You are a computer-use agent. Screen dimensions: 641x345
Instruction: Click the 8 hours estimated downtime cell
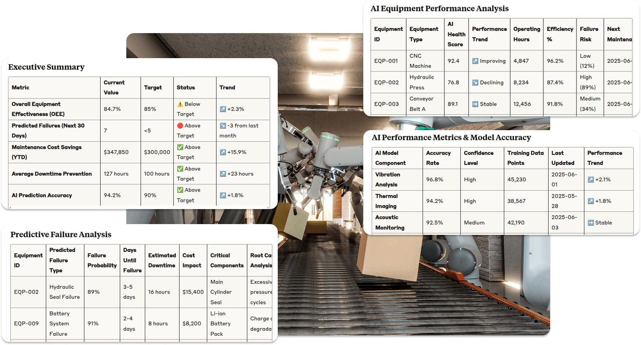point(158,323)
